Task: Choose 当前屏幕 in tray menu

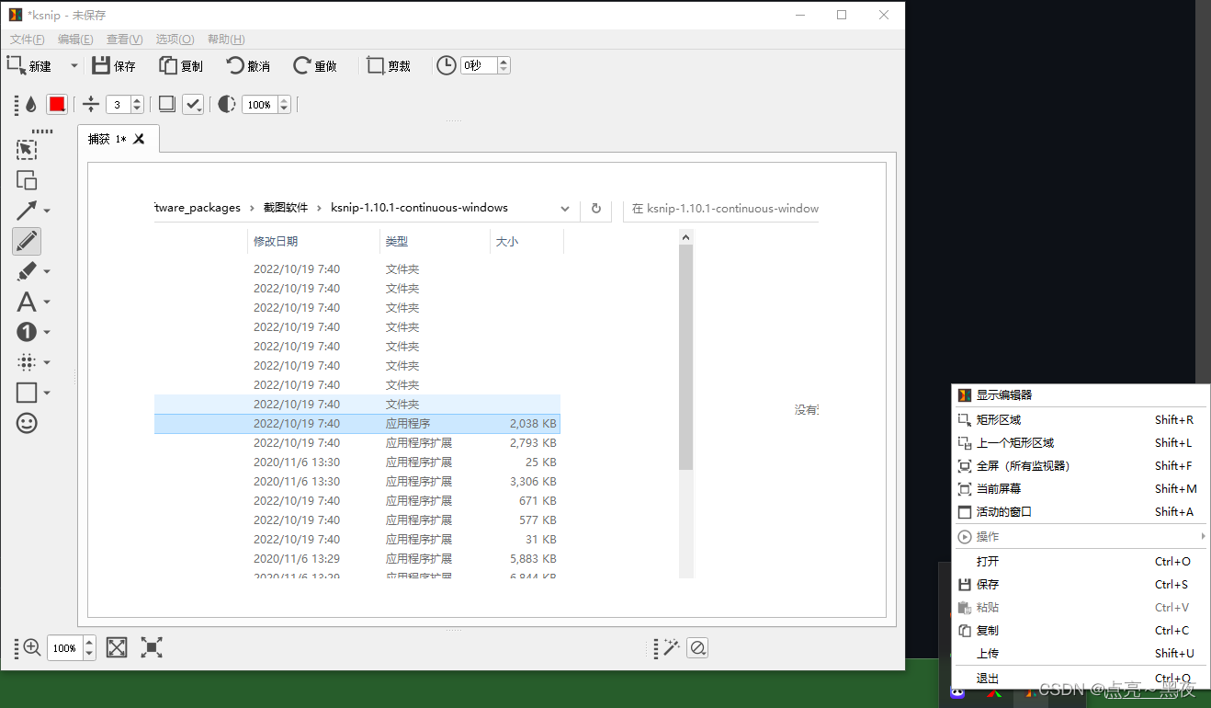Action: [1080, 488]
